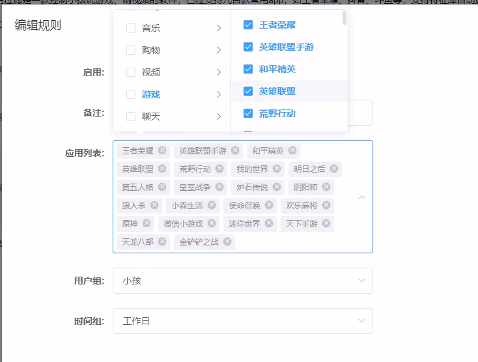Remove the 阴阳师 tag
Image resolution: width=478 pixels, height=362 pixels.
click(x=326, y=187)
